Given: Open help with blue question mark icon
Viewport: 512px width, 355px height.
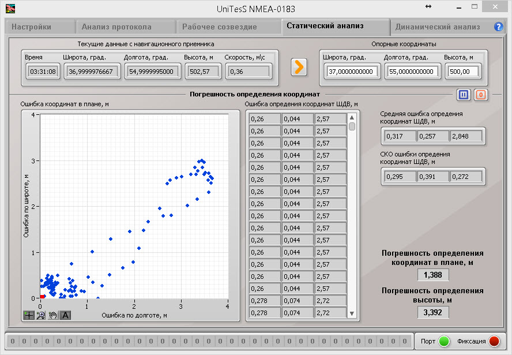Looking at the screenshot, I should click(x=499, y=27).
